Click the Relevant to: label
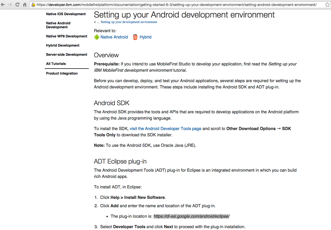Viewport: 331px width, 230px height. tap(105, 31)
